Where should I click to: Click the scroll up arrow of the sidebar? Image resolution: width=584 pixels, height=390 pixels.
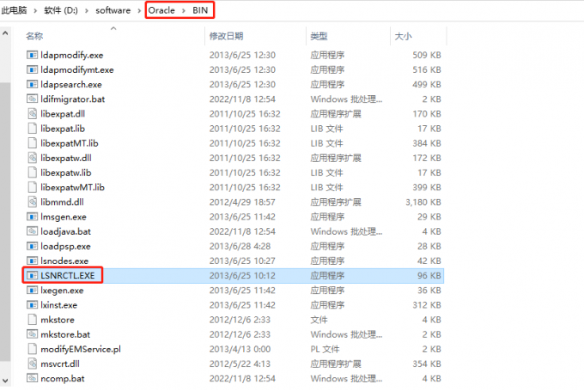(x=5, y=33)
